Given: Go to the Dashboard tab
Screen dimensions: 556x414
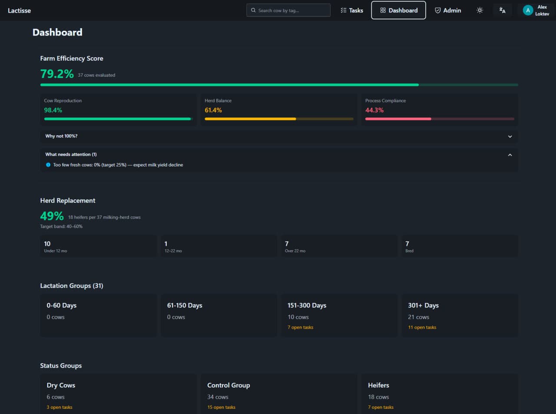Looking at the screenshot, I should [x=398, y=10].
